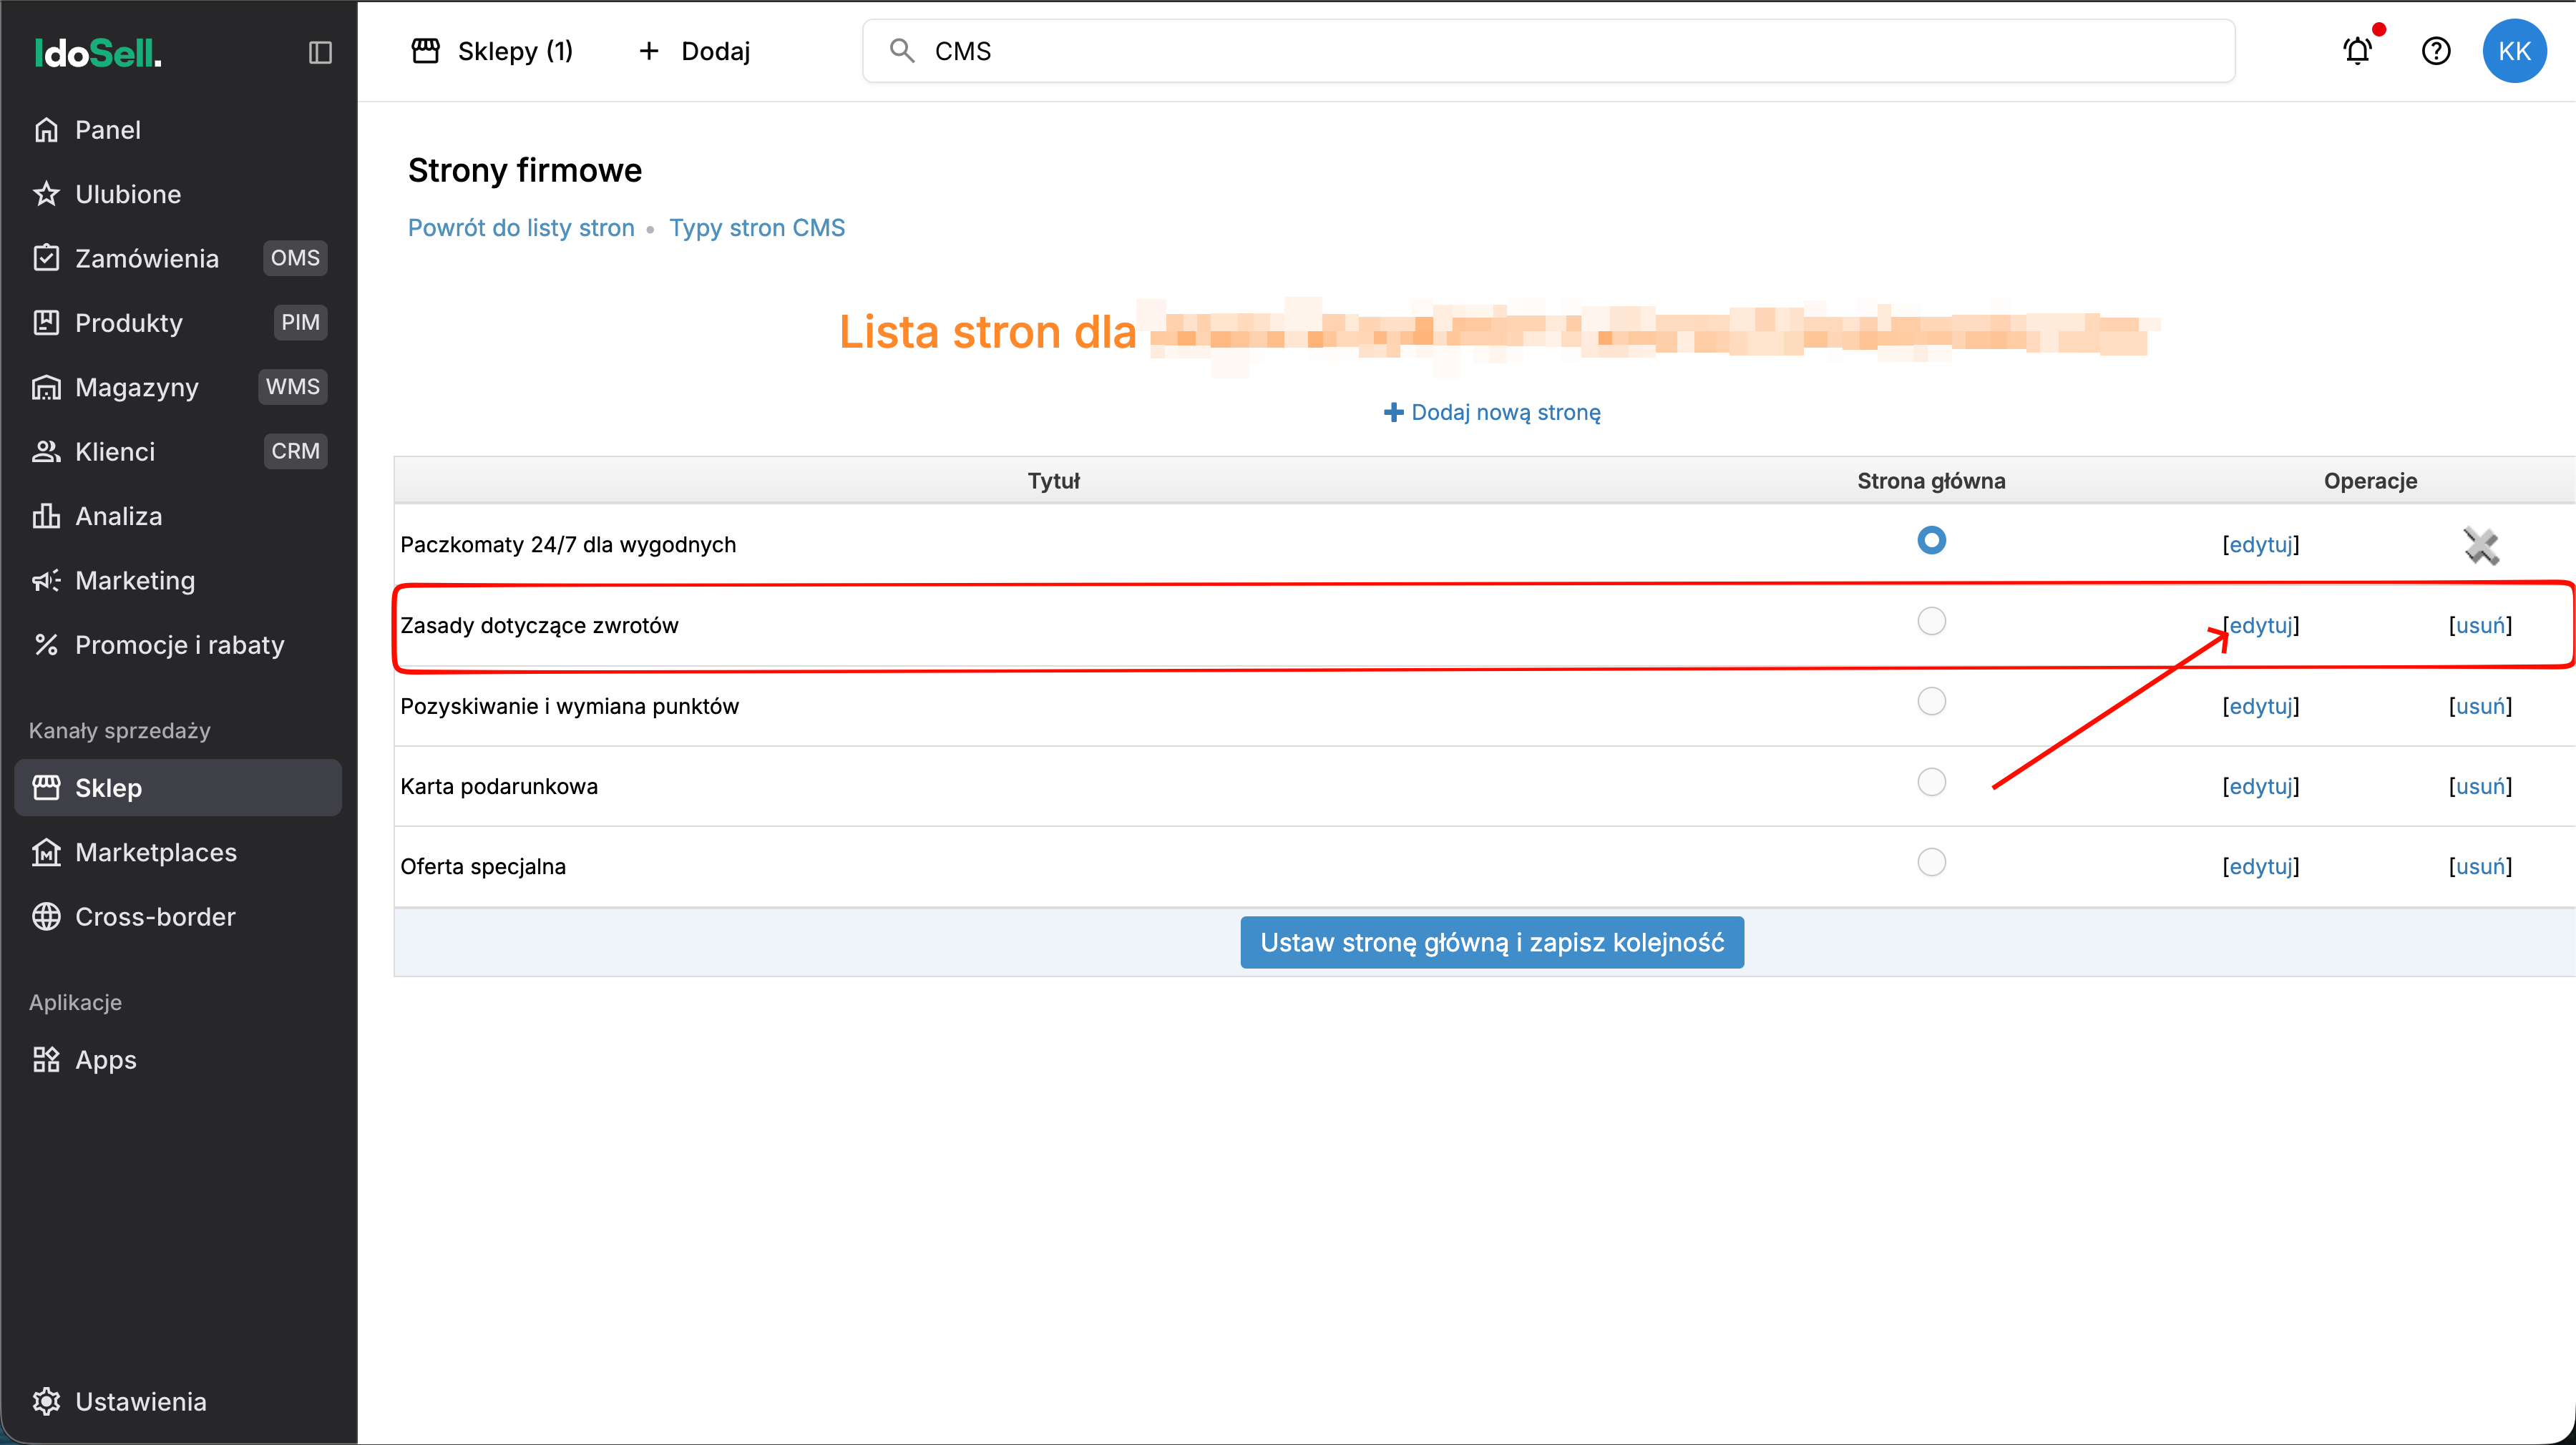The image size is (2576, 1445).
Task: Open Zamówienia OMS section
Action: (178, 258)
